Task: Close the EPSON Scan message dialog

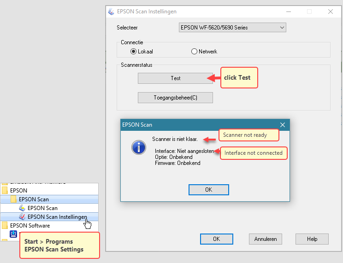Action: (x=283, y=125)
